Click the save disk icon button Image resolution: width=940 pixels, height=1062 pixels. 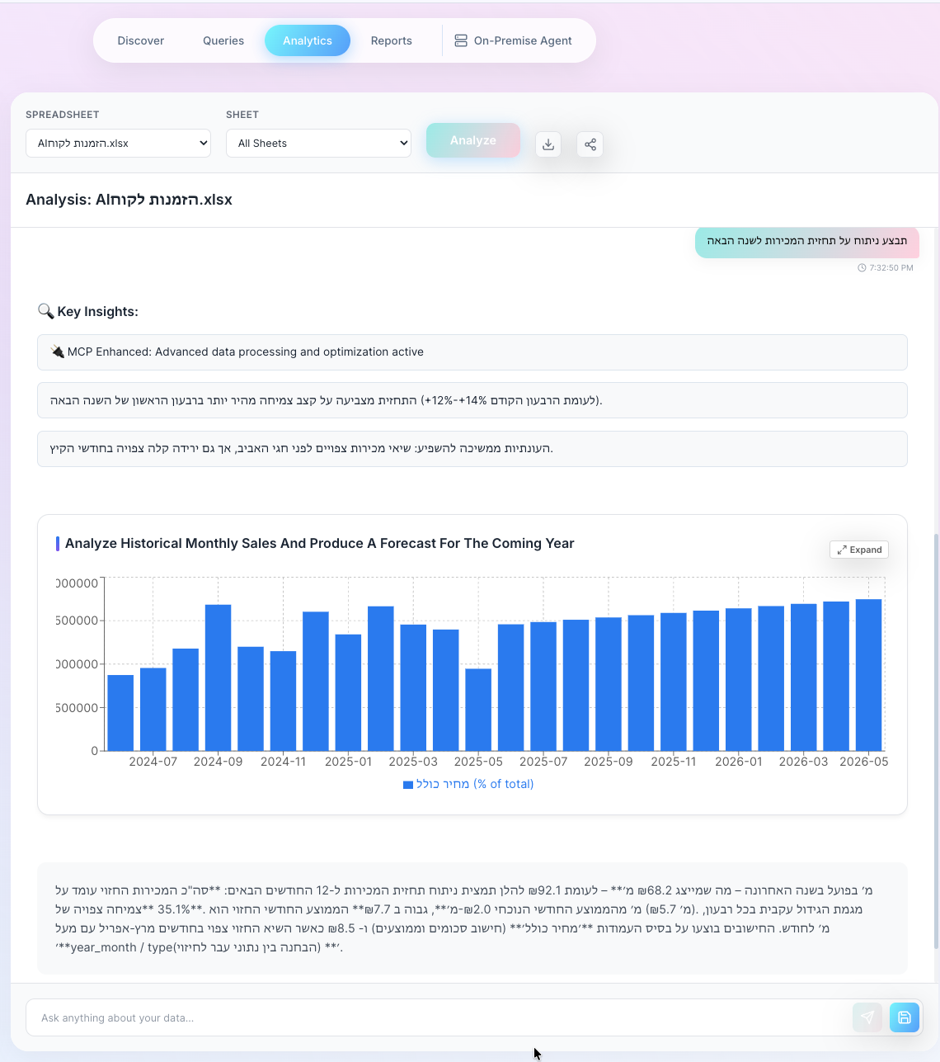tap(904, 1017)
